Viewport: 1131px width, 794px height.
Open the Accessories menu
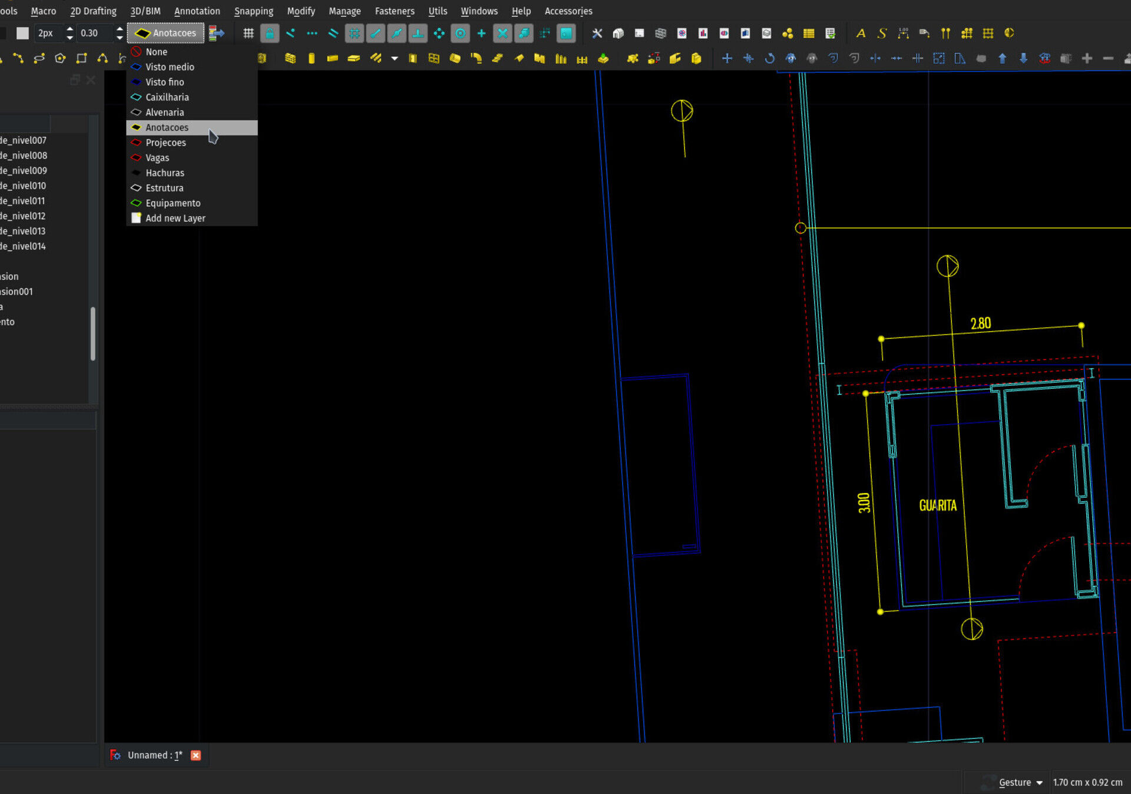pyautogui.click(x=568, y=11)
